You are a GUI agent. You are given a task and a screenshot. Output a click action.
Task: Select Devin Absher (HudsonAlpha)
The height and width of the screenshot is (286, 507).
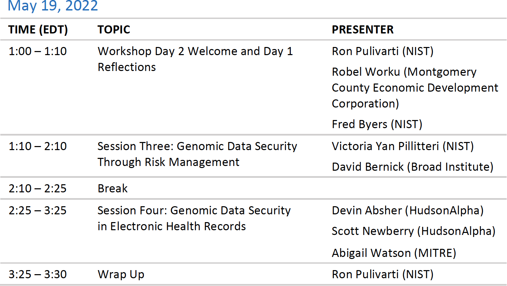click(x=407, y=211)
